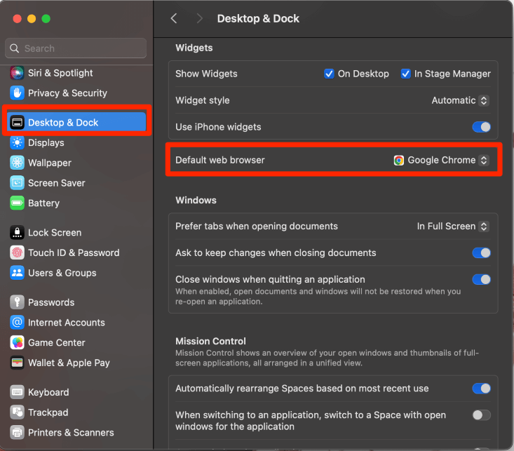Viewport: 514px width, 451px height.
Task: Select the Displays sun icon
Action: 18,142
